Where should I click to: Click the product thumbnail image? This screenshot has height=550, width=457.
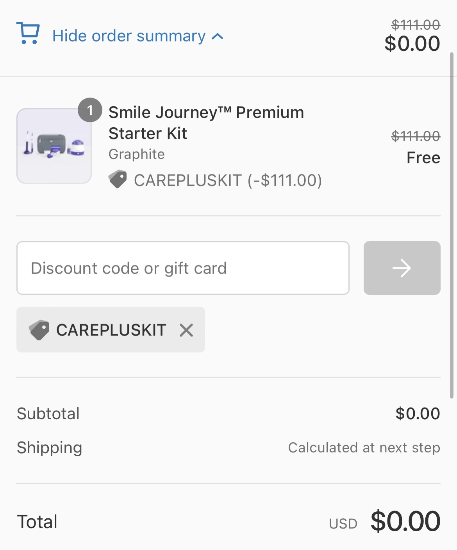54,146
